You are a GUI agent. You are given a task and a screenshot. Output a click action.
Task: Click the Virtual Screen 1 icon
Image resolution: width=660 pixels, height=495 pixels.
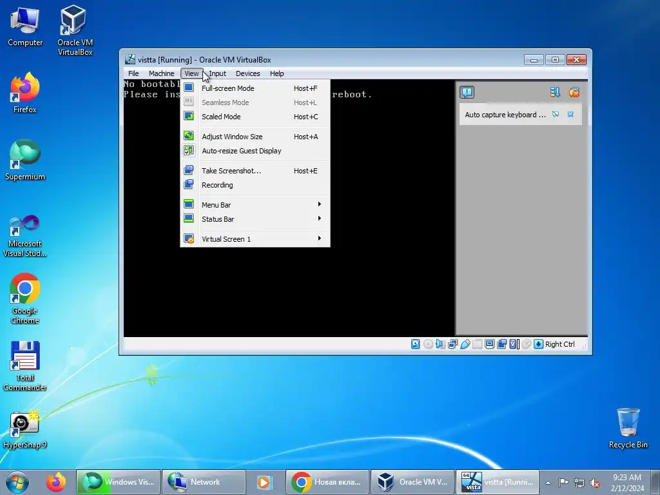tap(189, 238)
